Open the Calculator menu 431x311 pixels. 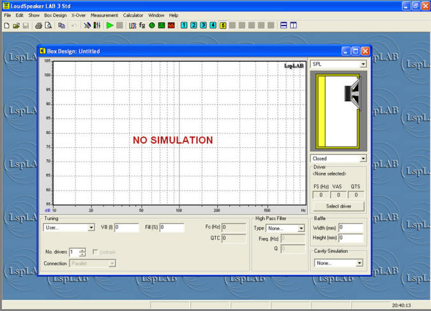pos(133,15)
